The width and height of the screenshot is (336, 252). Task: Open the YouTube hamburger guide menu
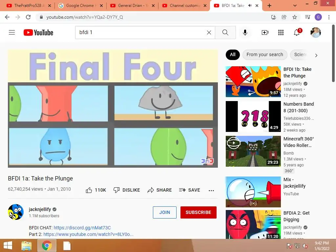click(x=12, y=32)
